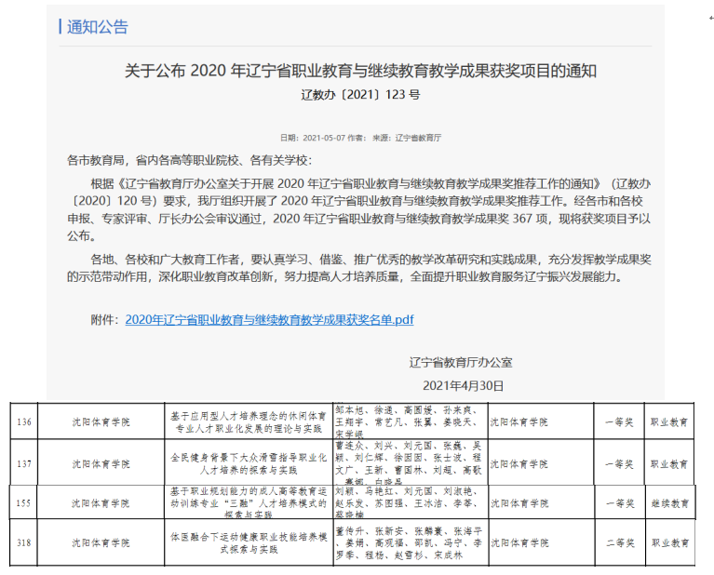Select the notice title about 2020 年辽宁省教学成果获奖项目
714x575 pixels.
point(360,71)
